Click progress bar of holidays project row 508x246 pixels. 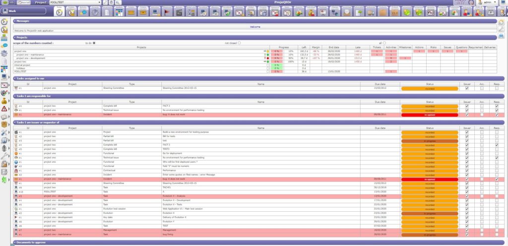tap(277, 68)
